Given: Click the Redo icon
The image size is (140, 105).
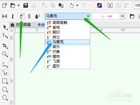Looking at the screenshot, I should (x=84, y=5).
